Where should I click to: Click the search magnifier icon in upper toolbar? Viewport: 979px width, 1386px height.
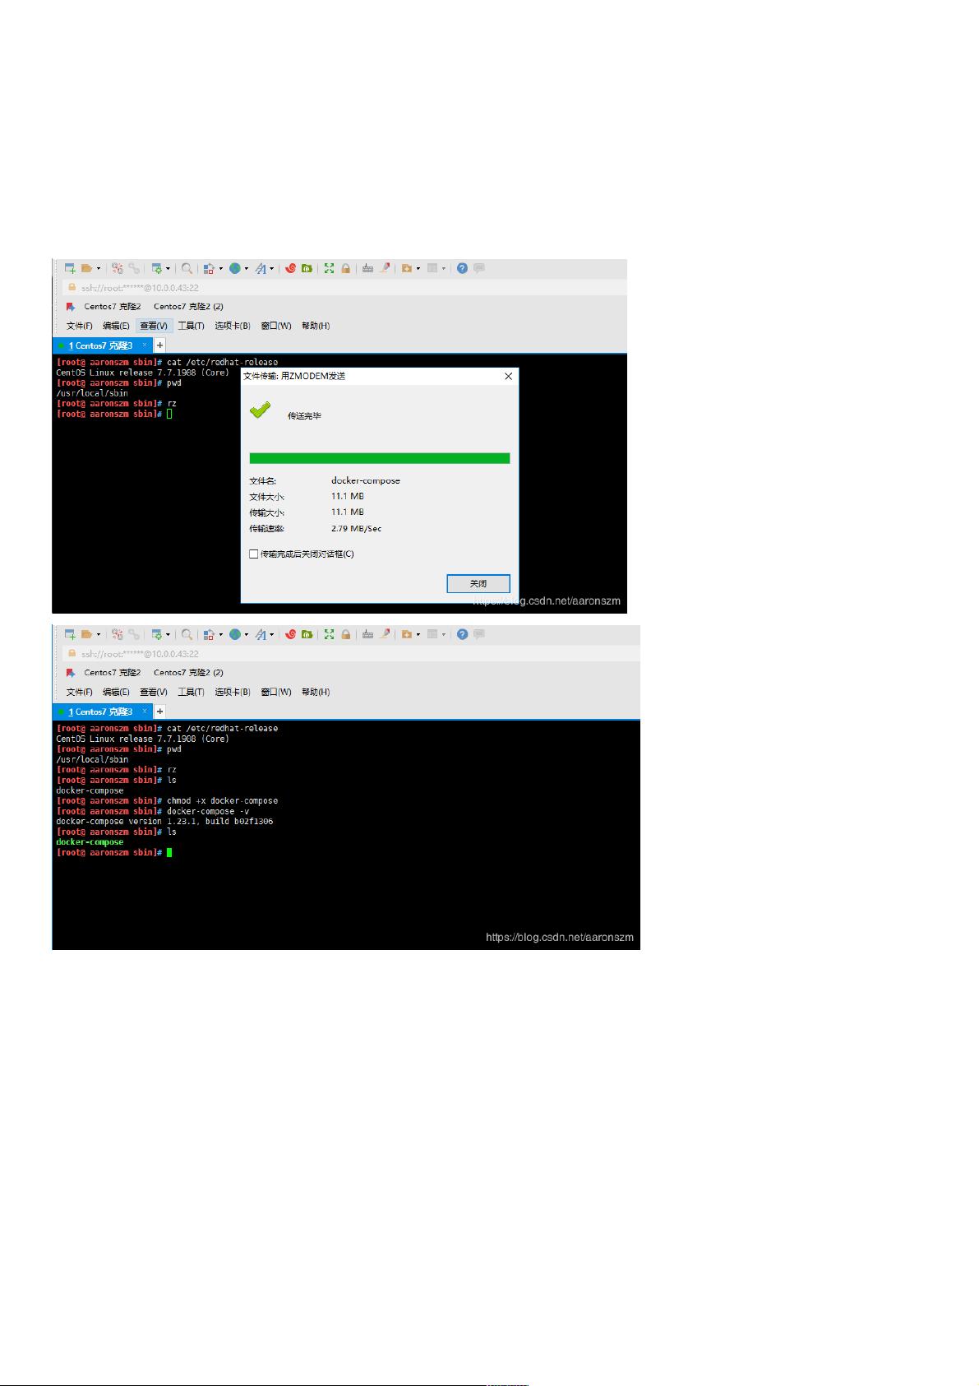pyautogui.click(x=187, y=268)
